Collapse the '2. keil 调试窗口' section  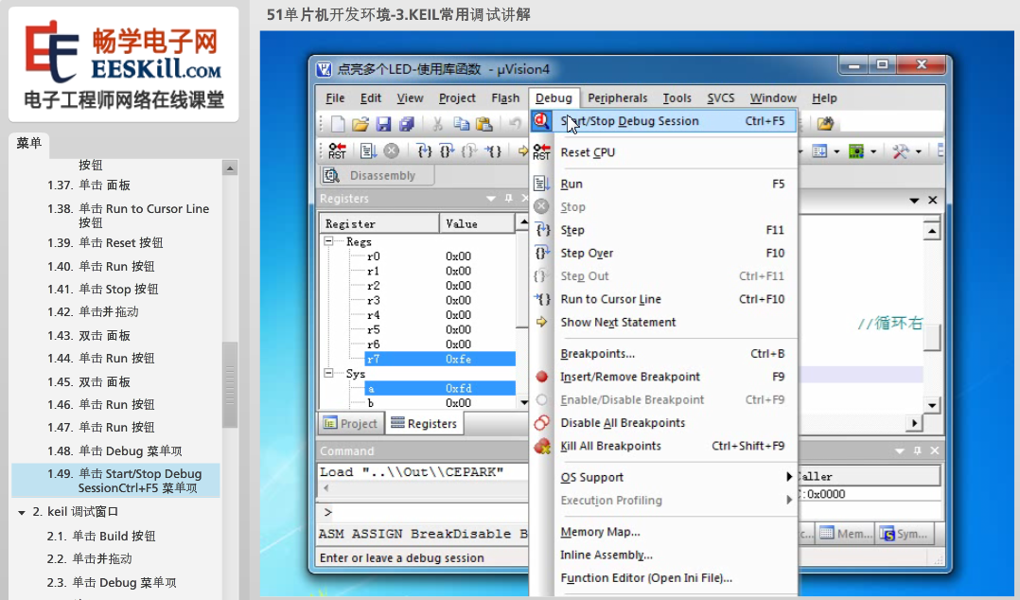click(22, 513)
